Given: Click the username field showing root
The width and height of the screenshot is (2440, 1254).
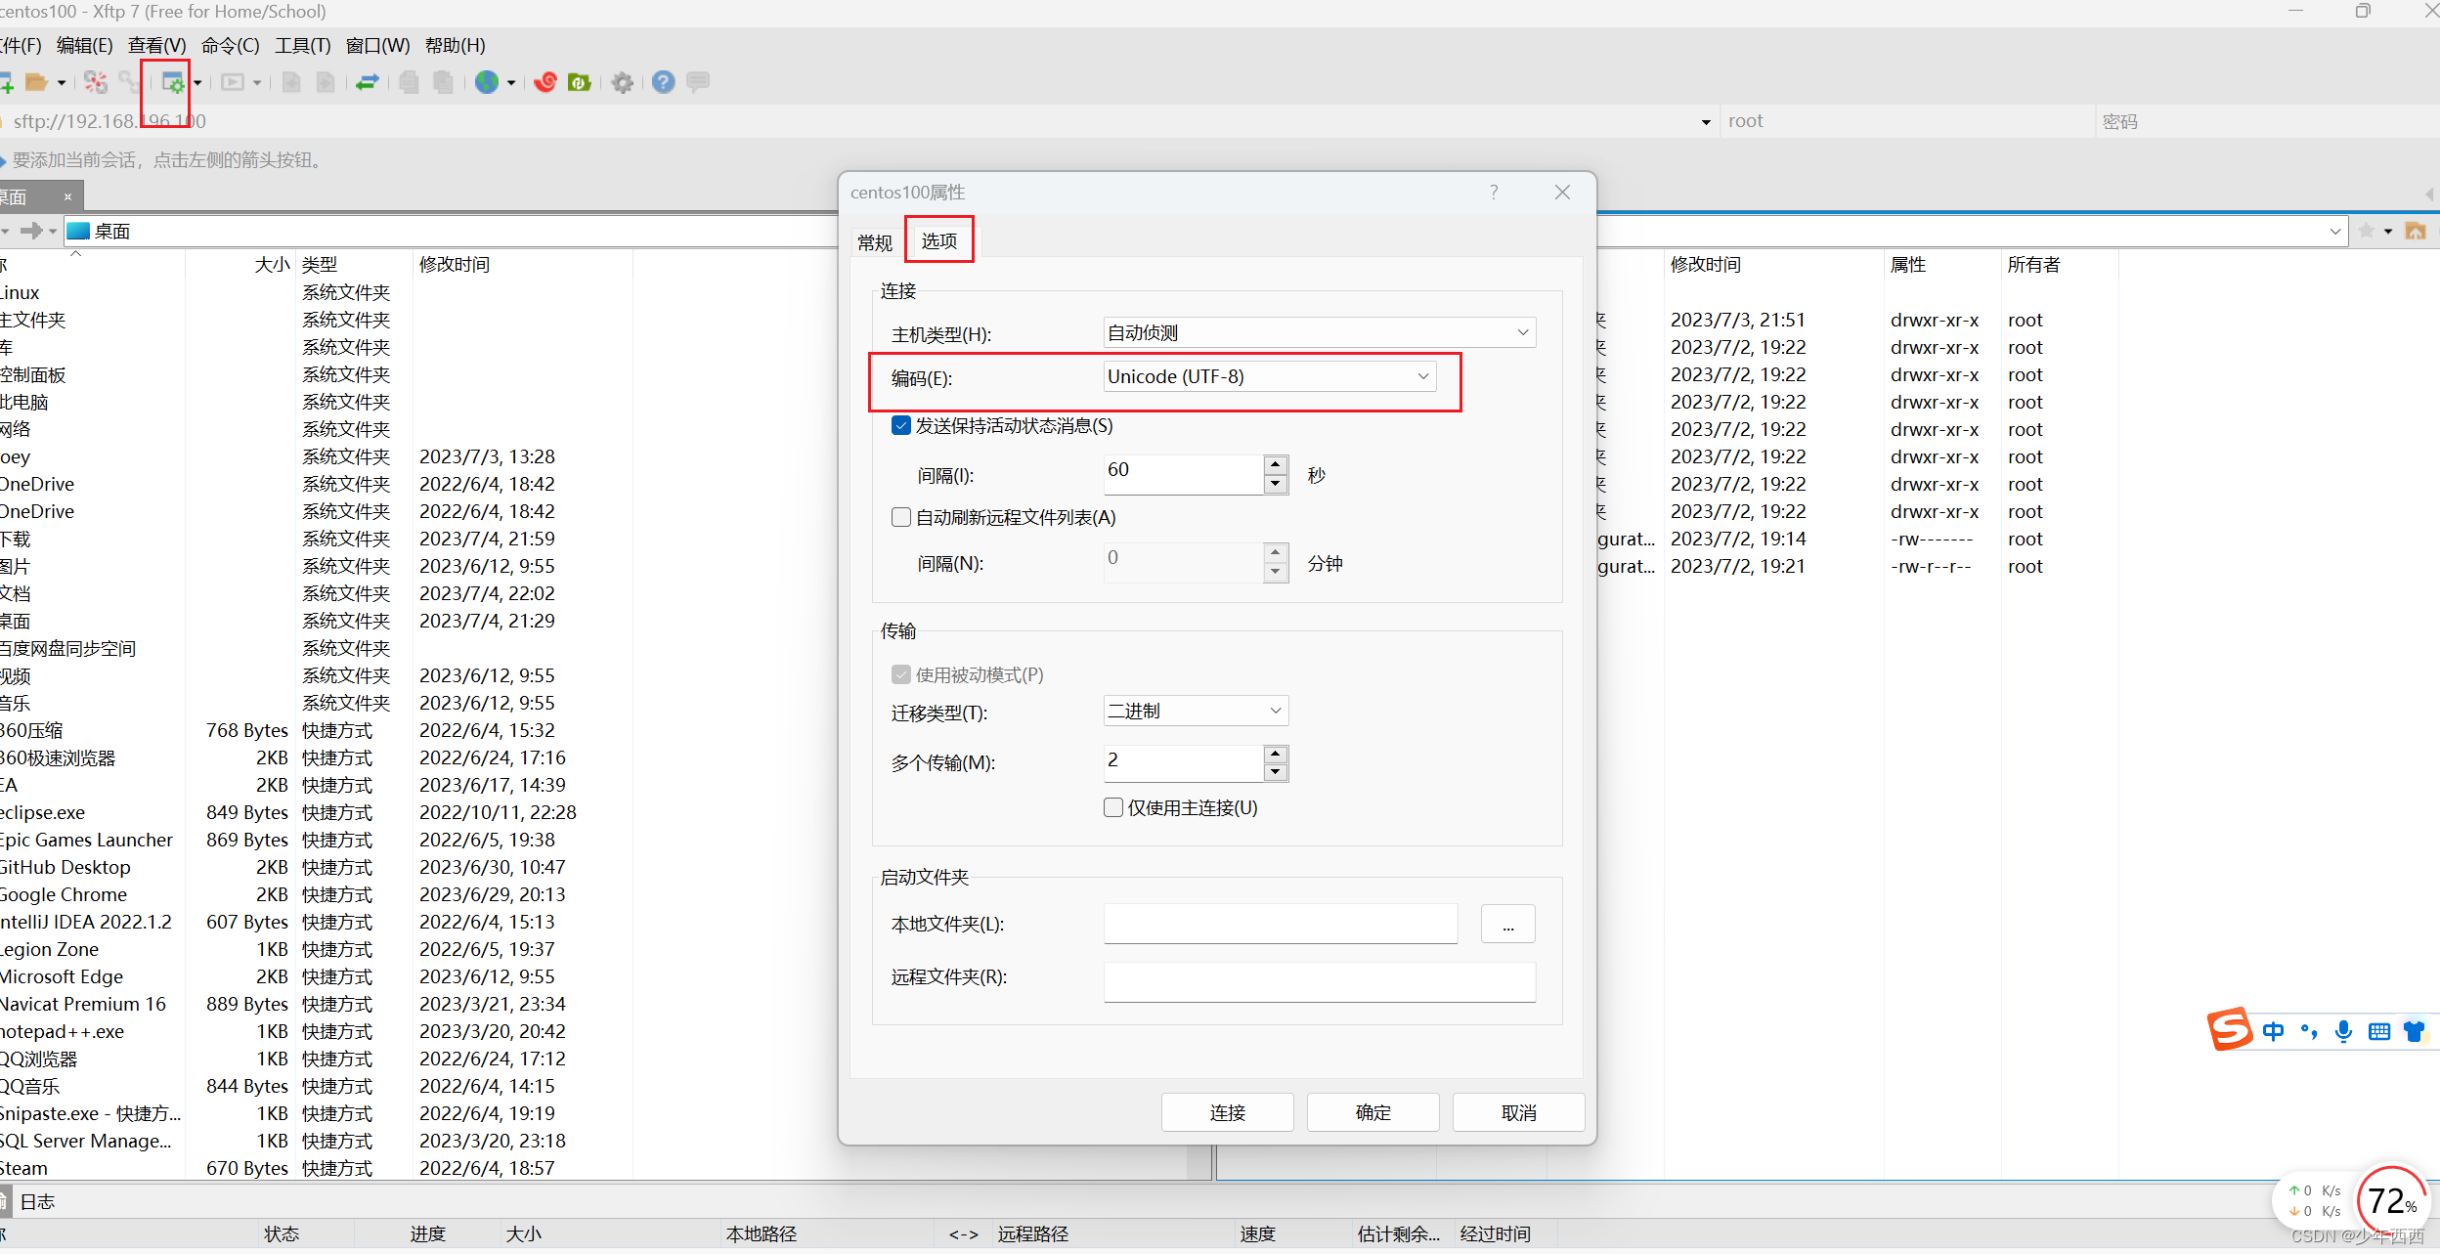Looking at the screenshot, I should tap(1906, 121).
